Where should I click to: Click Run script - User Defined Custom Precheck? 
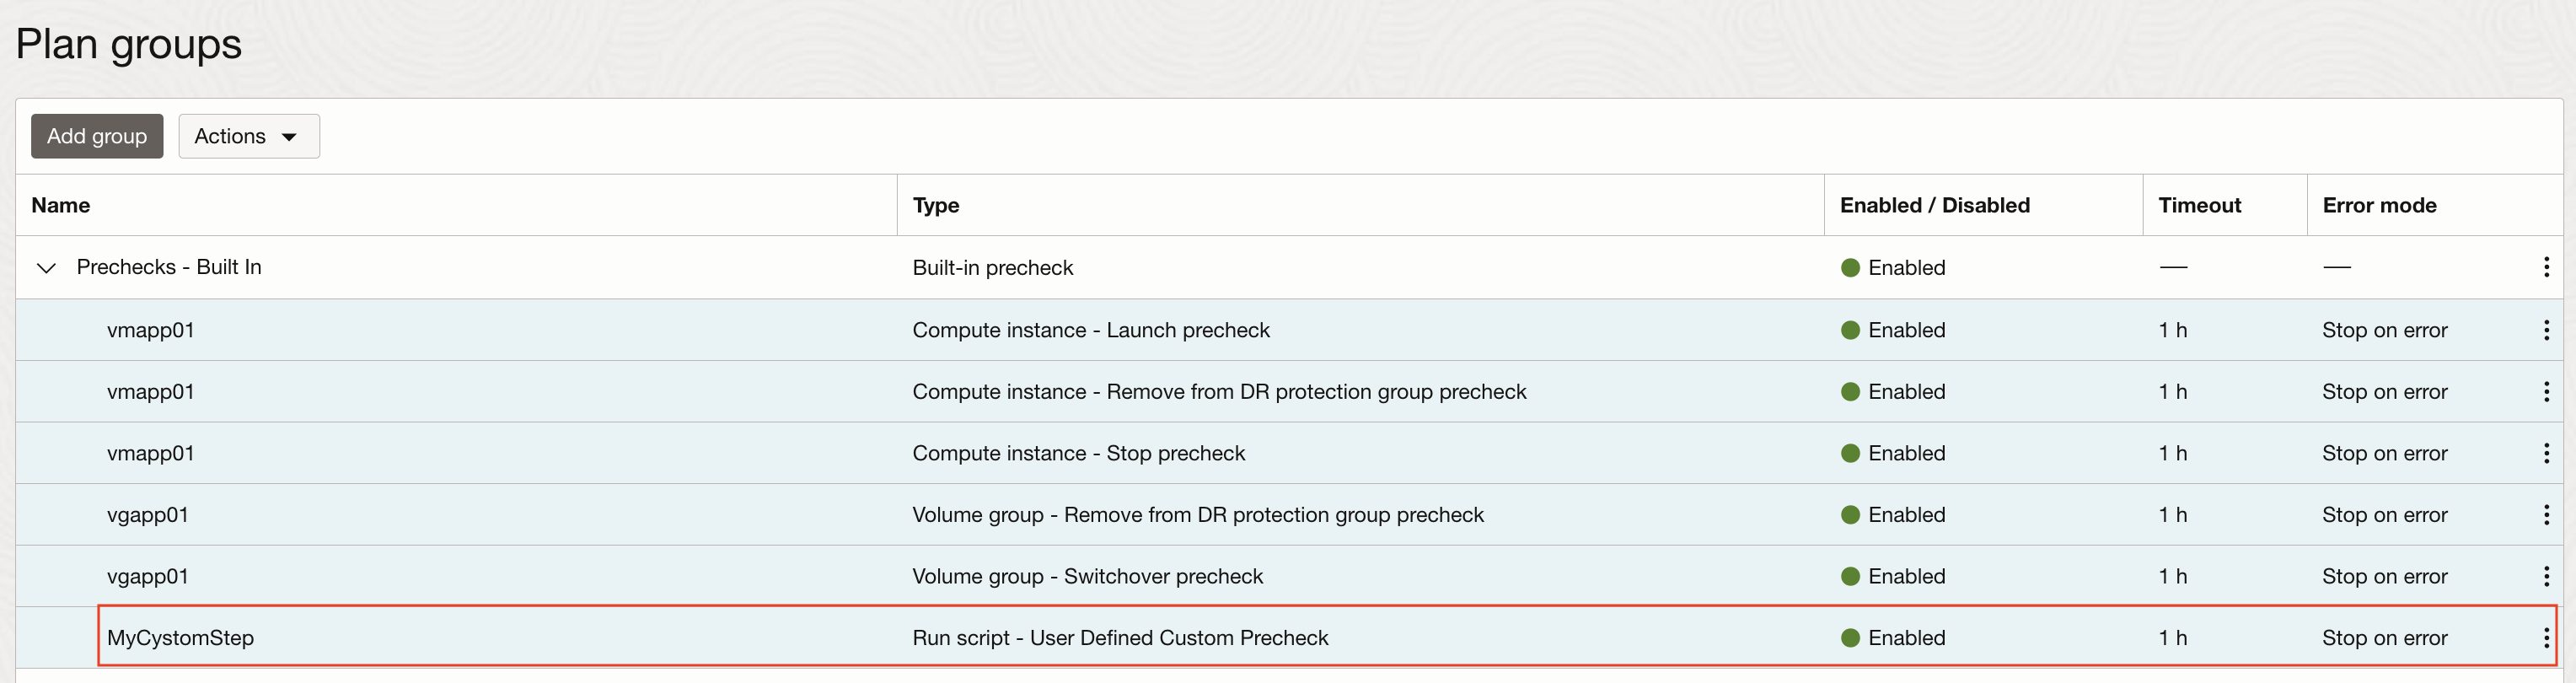tap(1120, 638)
